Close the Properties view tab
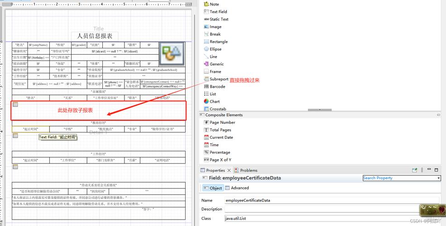Viewport: 446px width, 226px height. click(x=229, y=170)
